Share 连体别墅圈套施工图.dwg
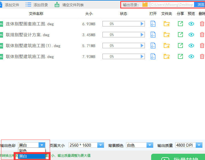The image size is (205, 160). pos(180,24)
